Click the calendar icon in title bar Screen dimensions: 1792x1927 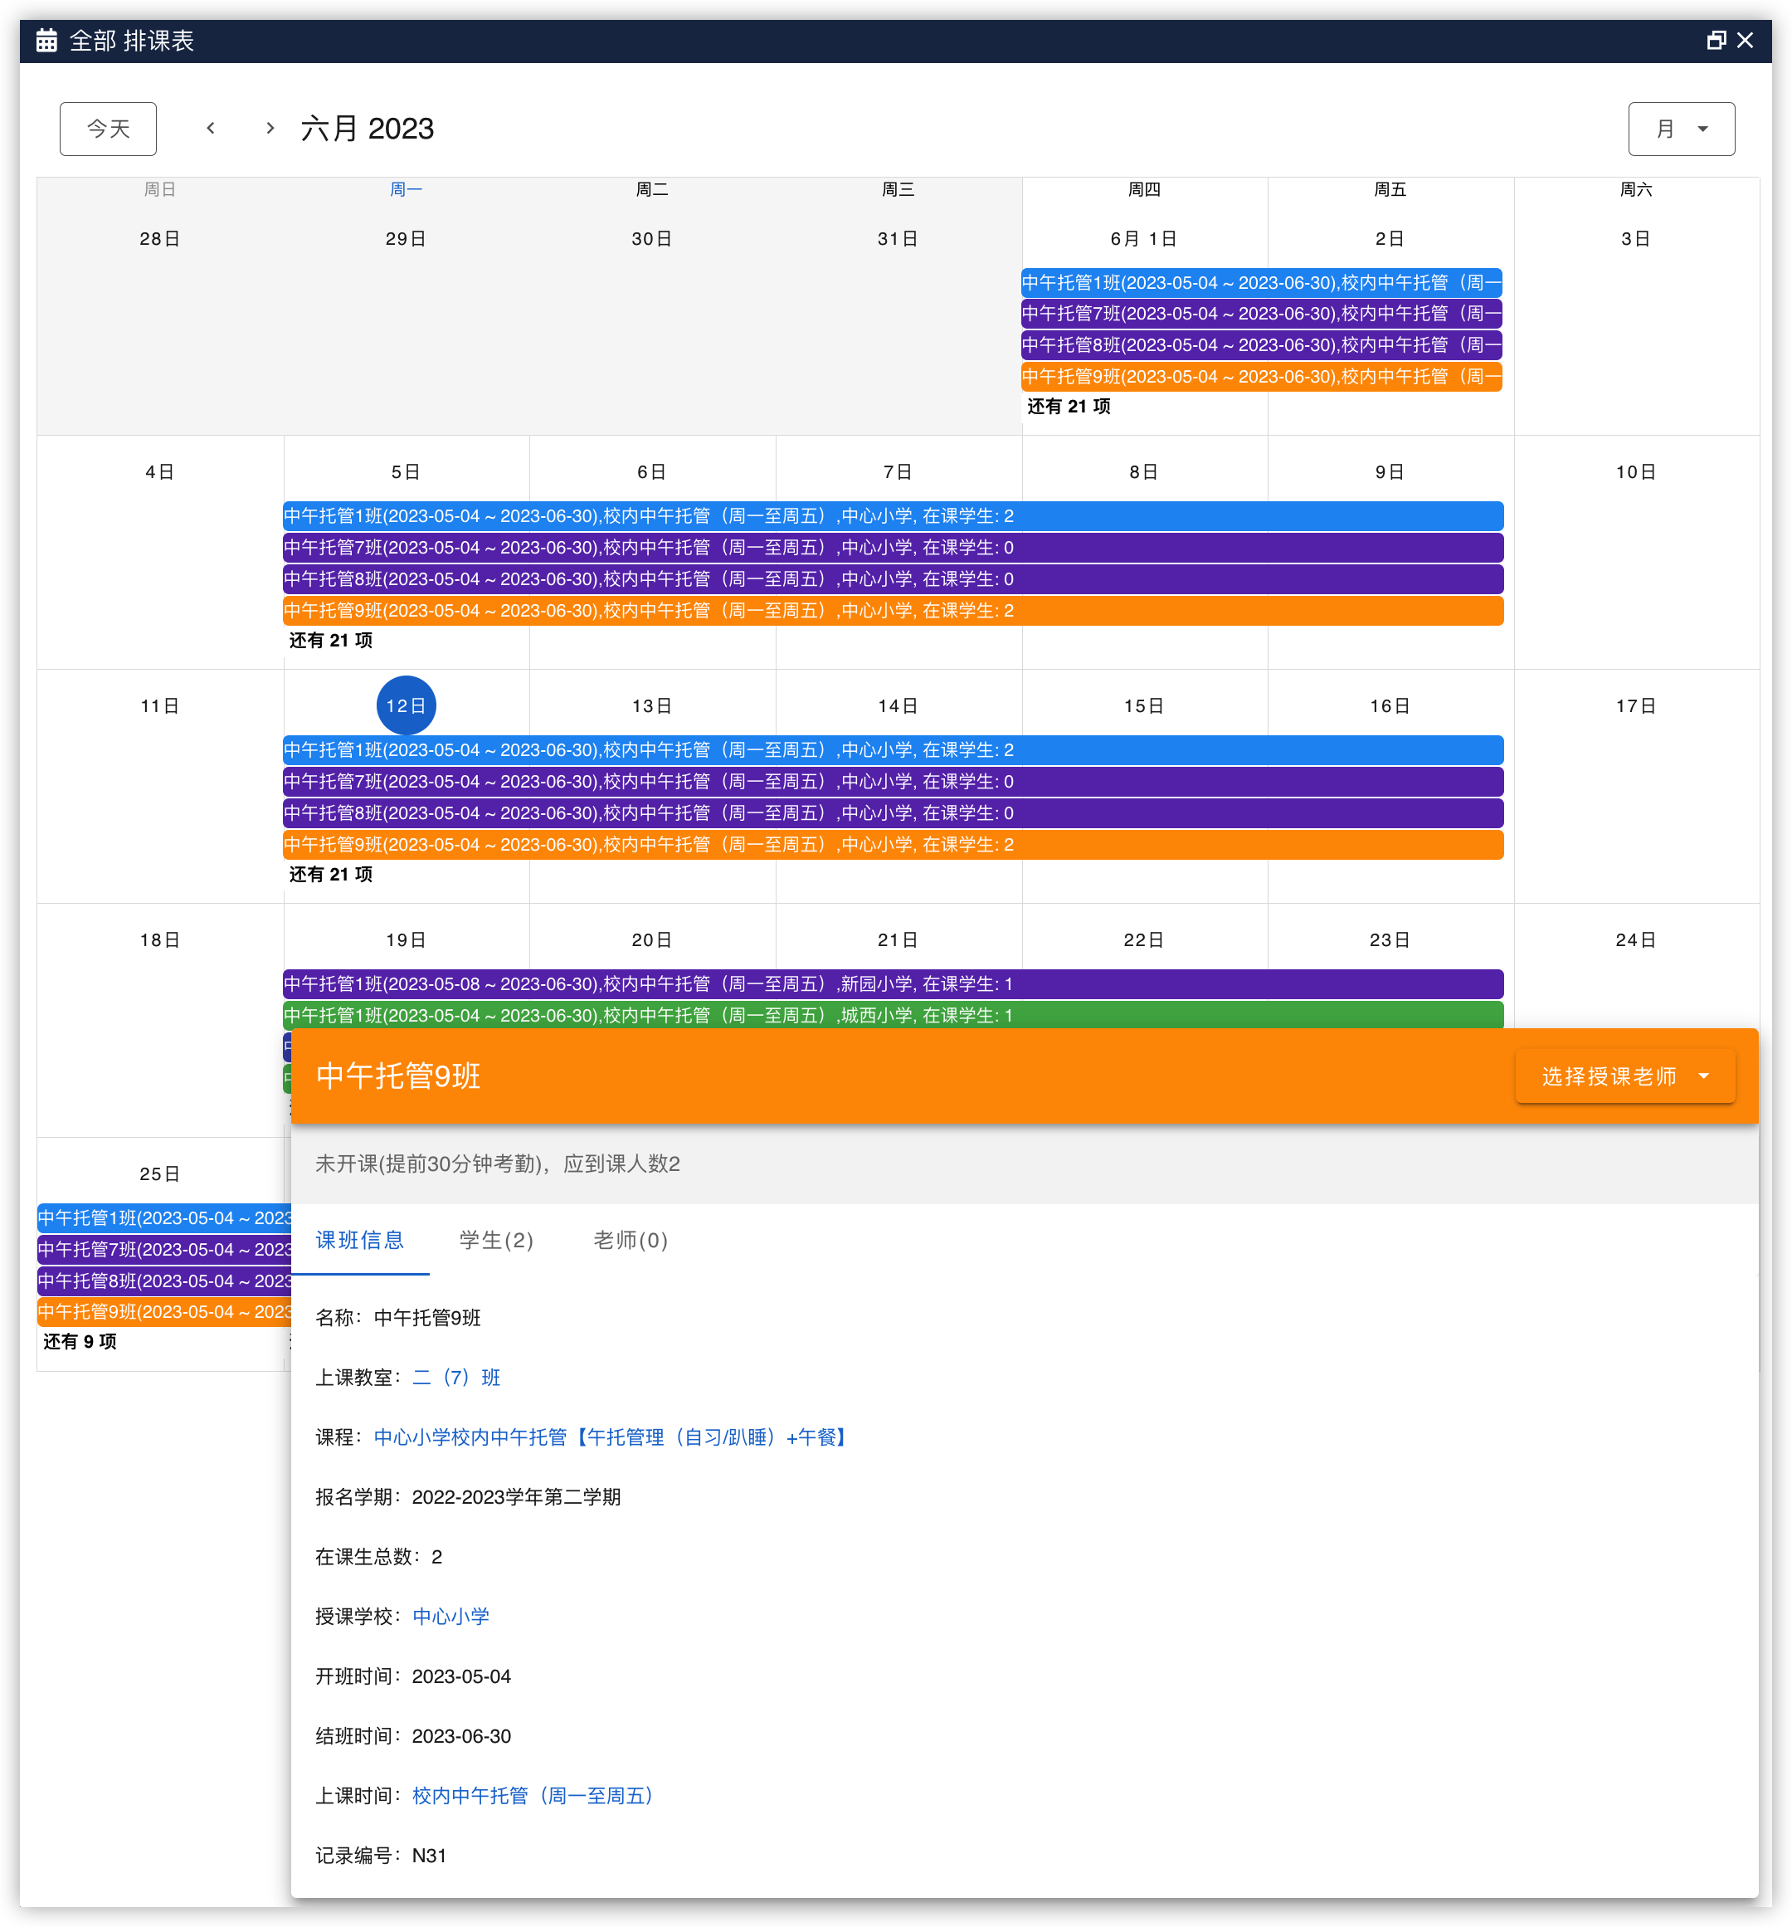pyautogui.click(x=46, y=41)
